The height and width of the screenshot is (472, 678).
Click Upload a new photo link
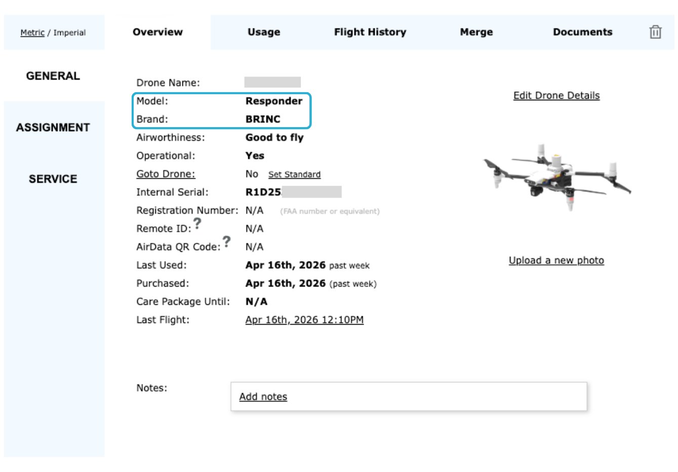coord(556,260)
